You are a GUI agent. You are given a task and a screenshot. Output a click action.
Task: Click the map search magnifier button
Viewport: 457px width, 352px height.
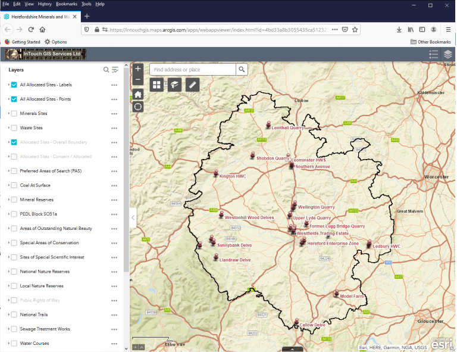point(242,70)
